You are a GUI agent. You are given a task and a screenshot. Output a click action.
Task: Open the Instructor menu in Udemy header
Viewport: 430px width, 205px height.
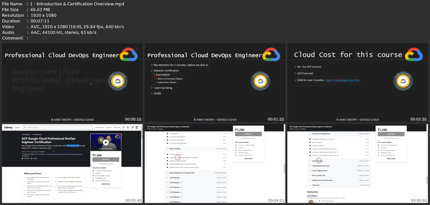(109, 127)
